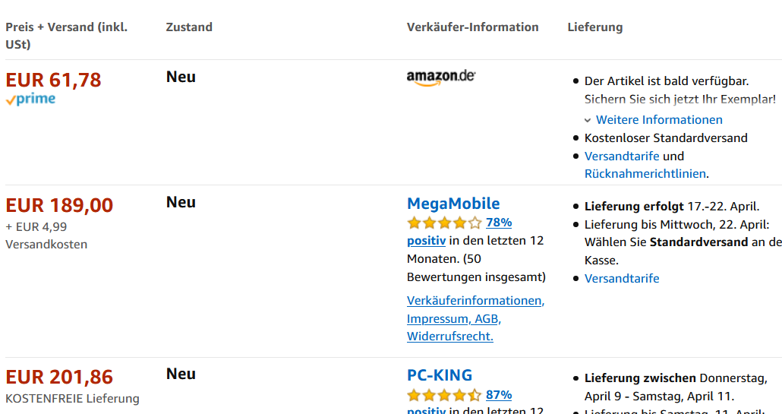Expand Weitere Informationen chevron
The height and width of the screenshot is (414, 782).
[x=588, y=120]
